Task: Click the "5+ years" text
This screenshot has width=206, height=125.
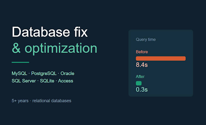Action: pyautogui.click(x=20, y=101)
